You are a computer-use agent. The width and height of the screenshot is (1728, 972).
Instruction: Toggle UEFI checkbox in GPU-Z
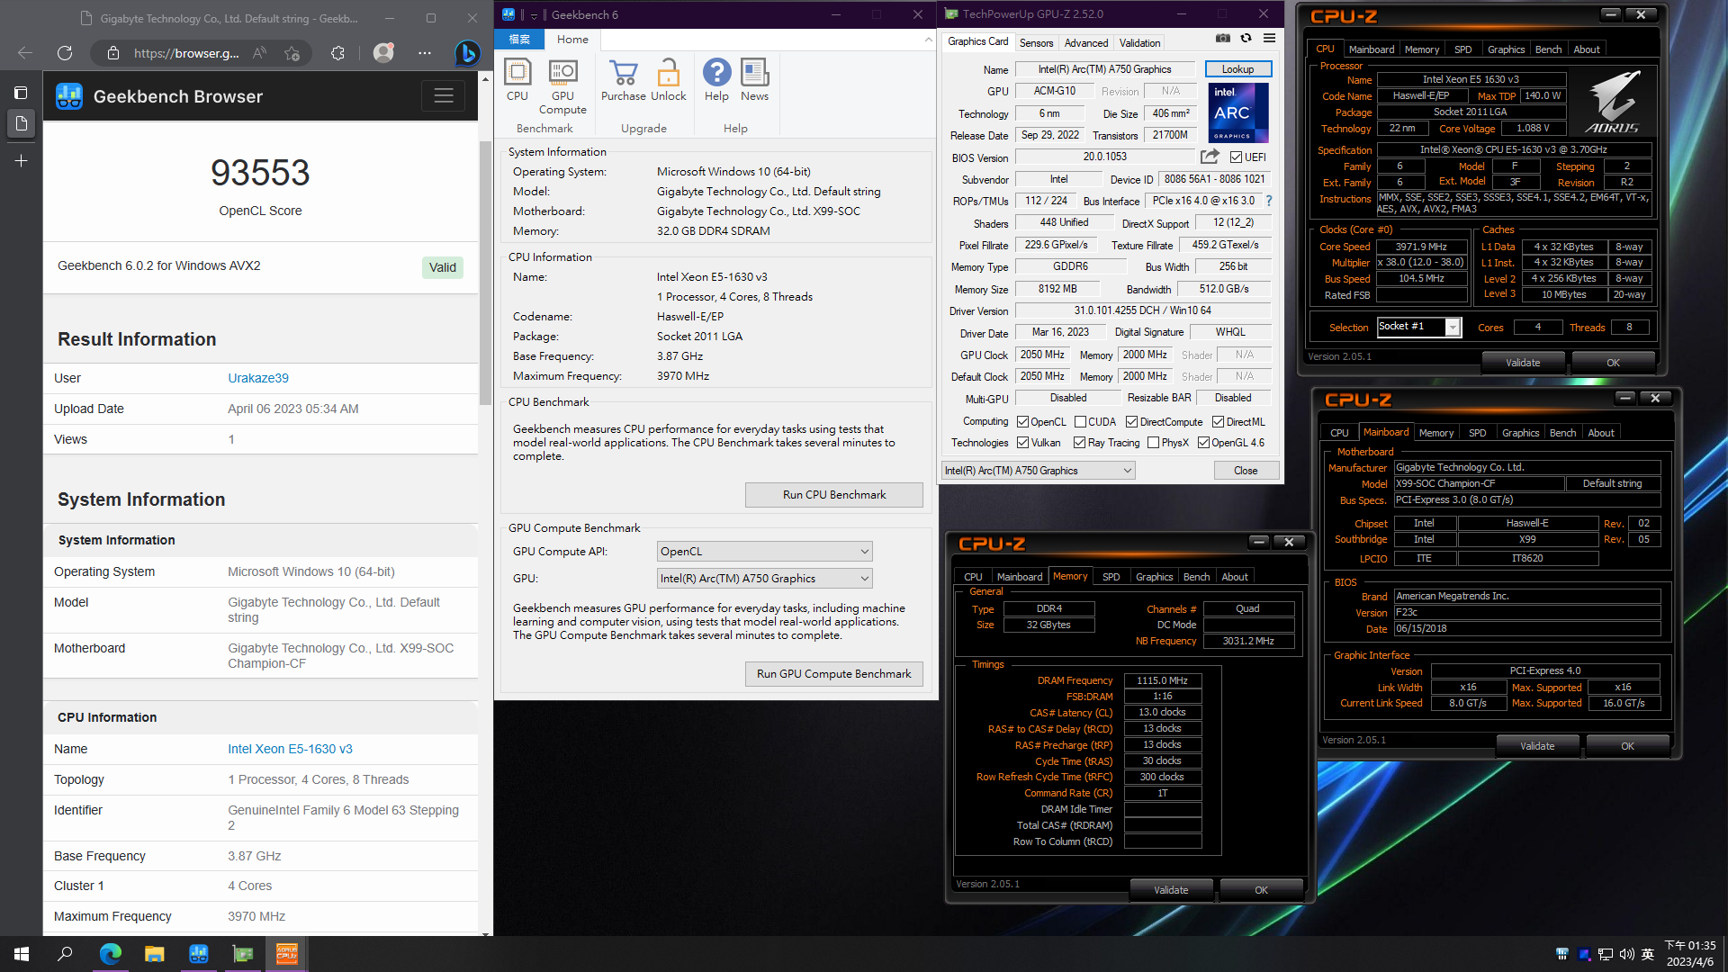pyautogui.click(x=1236, y=157)
